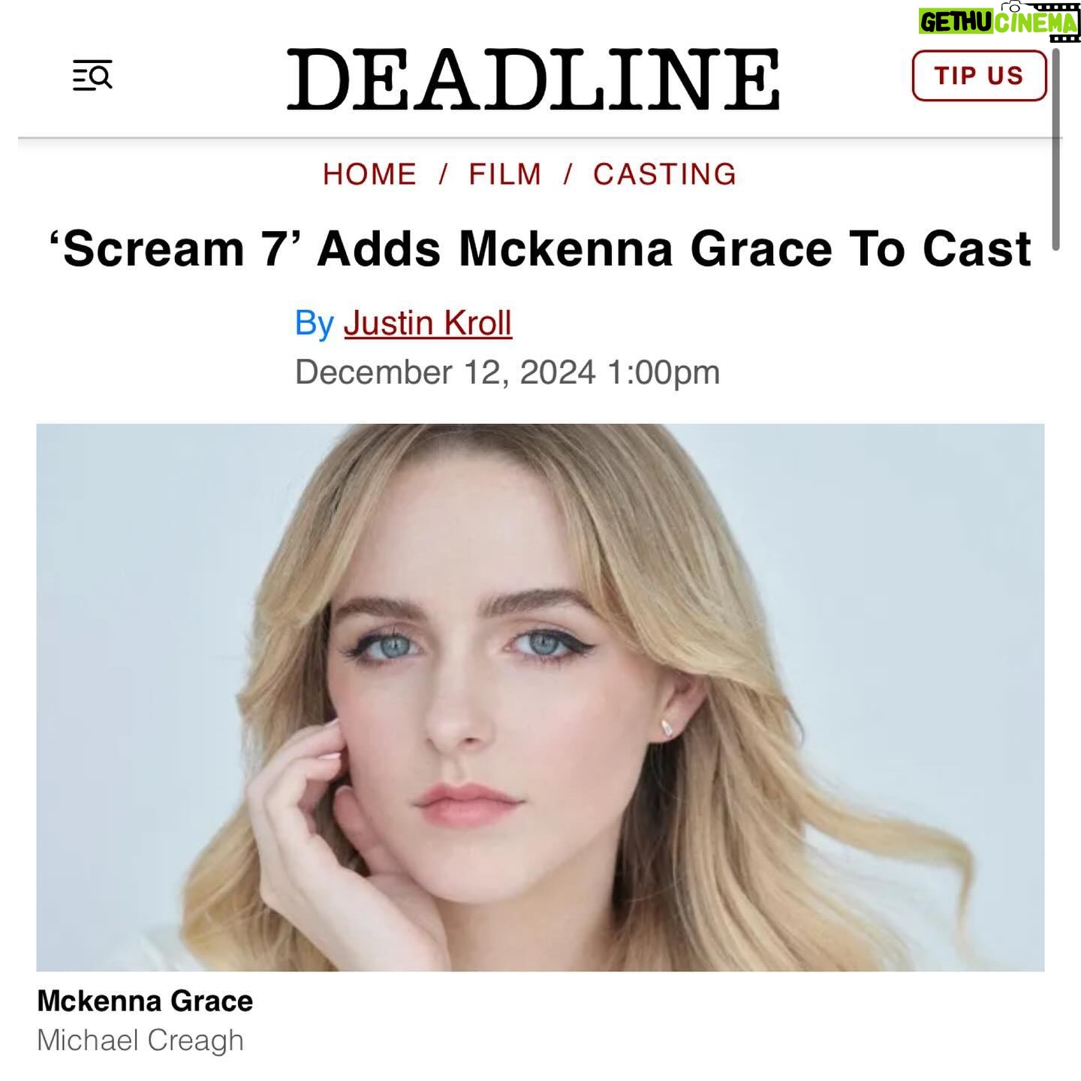Click the Michael Creagh photo credit
Viewport: 1081px width, 1081px height.
(x=140, y=1040)
